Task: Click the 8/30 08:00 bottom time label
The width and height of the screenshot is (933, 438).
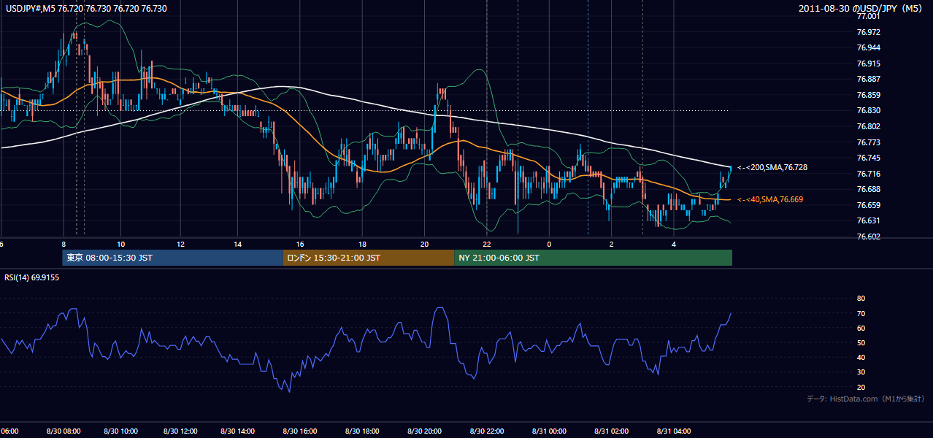Action: [x=62, y=431]
